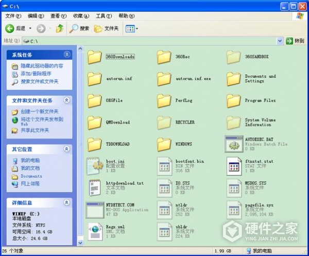
Task: Select the QMDownload folder icon
Action: pyautogui.click(x=94, y=123)
